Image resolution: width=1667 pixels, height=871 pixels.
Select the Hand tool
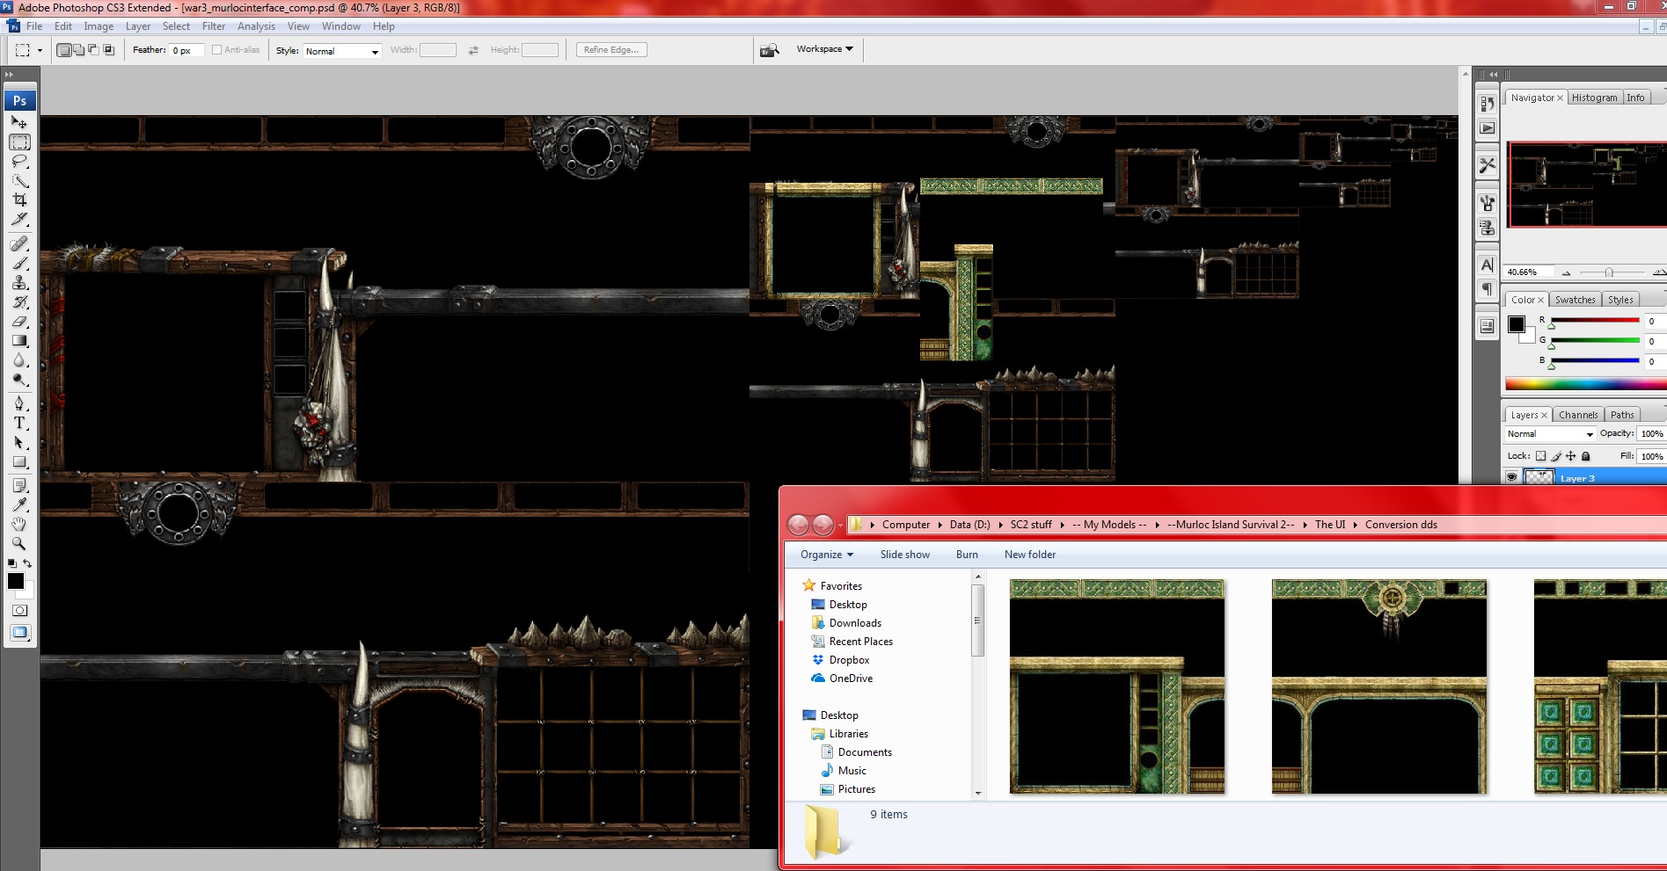19,524
